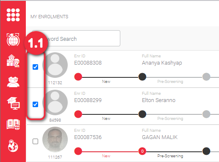Open enrolment E00087536
The image size is (219, 162).
(88, 137)
